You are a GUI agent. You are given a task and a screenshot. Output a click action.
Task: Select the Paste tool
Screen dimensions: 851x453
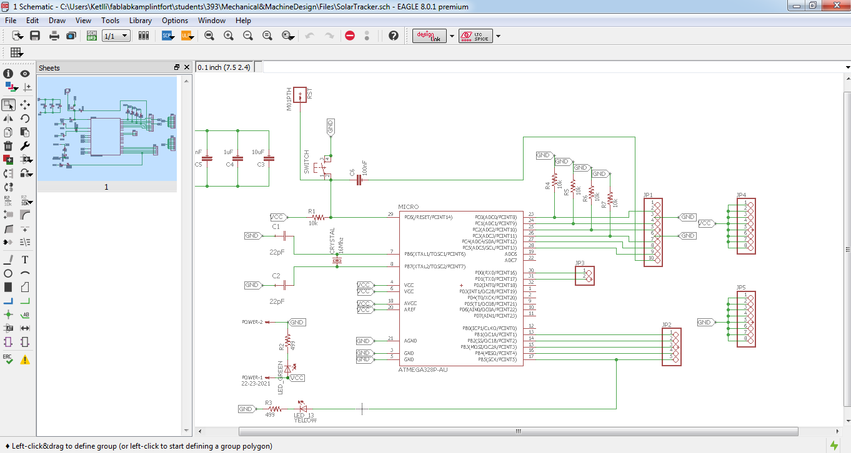pyautogui.click(x=25, y=132)
